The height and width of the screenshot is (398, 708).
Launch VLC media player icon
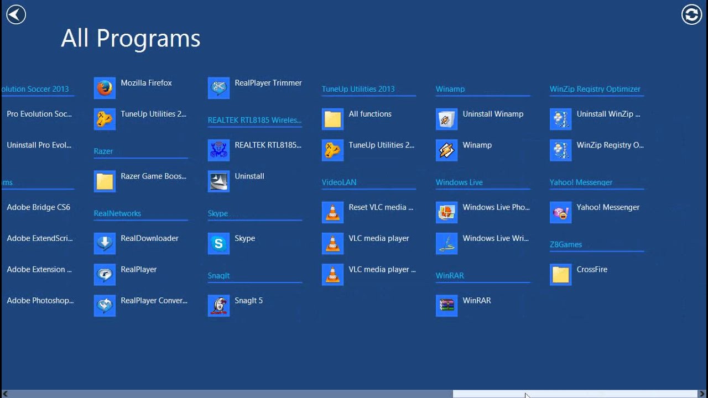coord(332,243)
